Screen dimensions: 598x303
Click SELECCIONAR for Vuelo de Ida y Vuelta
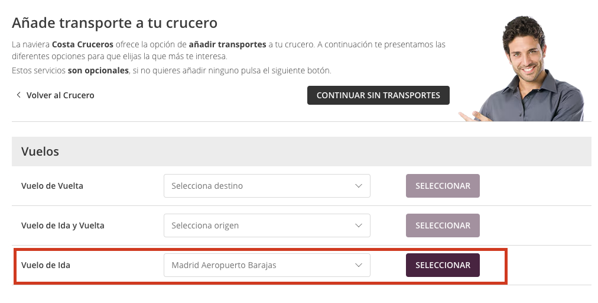(x=443, y=225)
